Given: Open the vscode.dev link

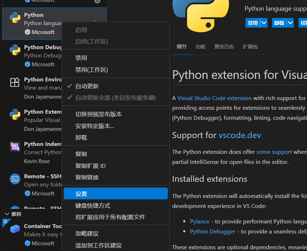Looking at the screenshot, I should point(240,135).
